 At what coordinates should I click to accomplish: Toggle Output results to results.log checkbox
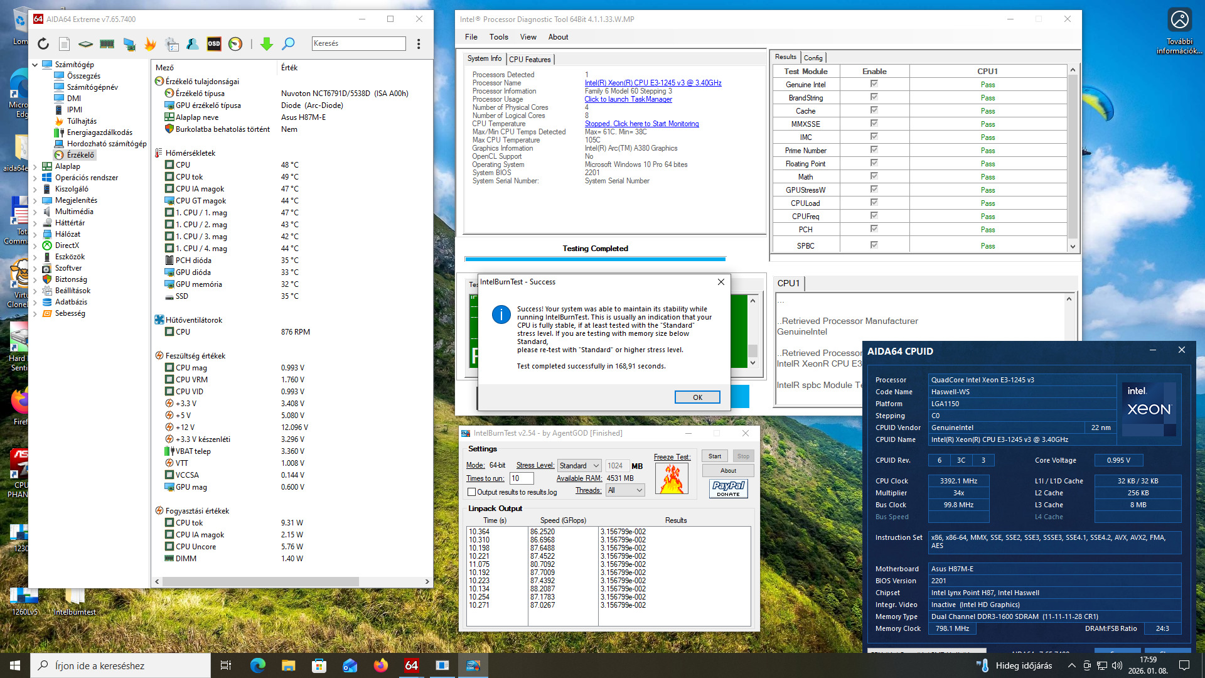[x=471, y=492]
